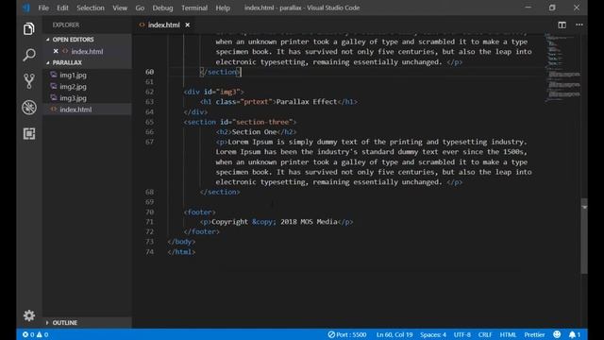Click the VS Code logo icon
This screenshot has width=604, height=340.
pos(26,8)
